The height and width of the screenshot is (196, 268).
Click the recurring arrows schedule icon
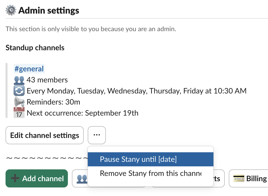(19, 91)
